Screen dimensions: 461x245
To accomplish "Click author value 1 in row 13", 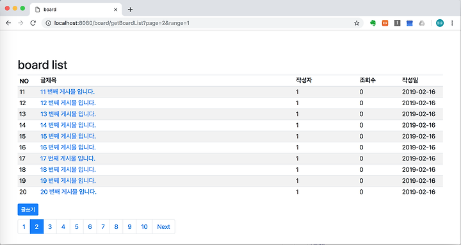I will click(297, 114).
